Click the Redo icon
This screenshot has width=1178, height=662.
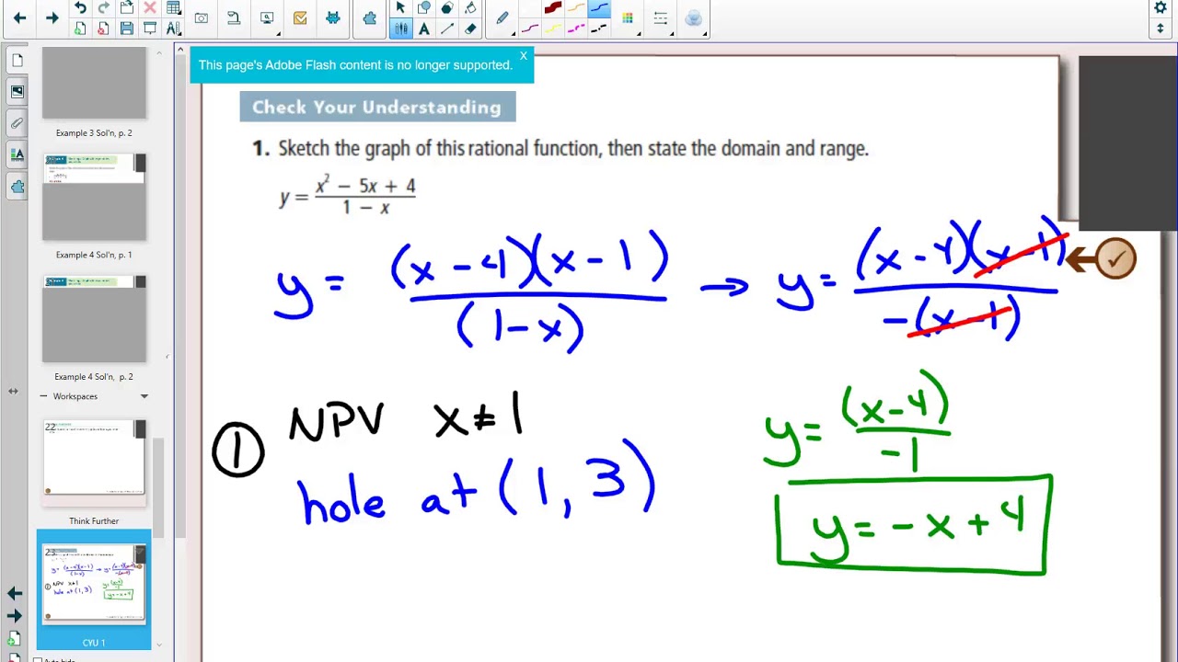[x=103, y=8]
